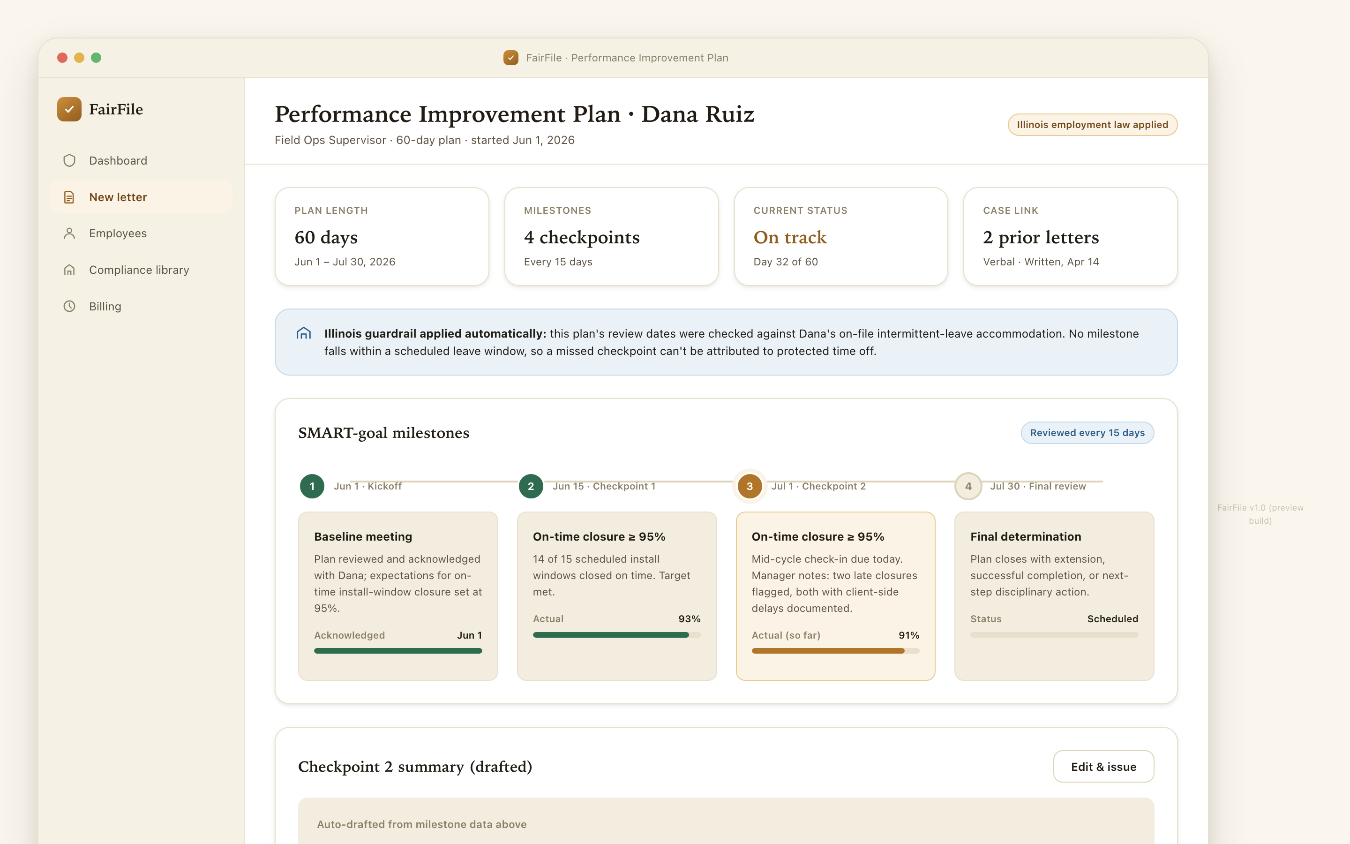Click the Illinois guardrail applied automatically notice
Screen dimensions: 1350x844
[726, 342]
